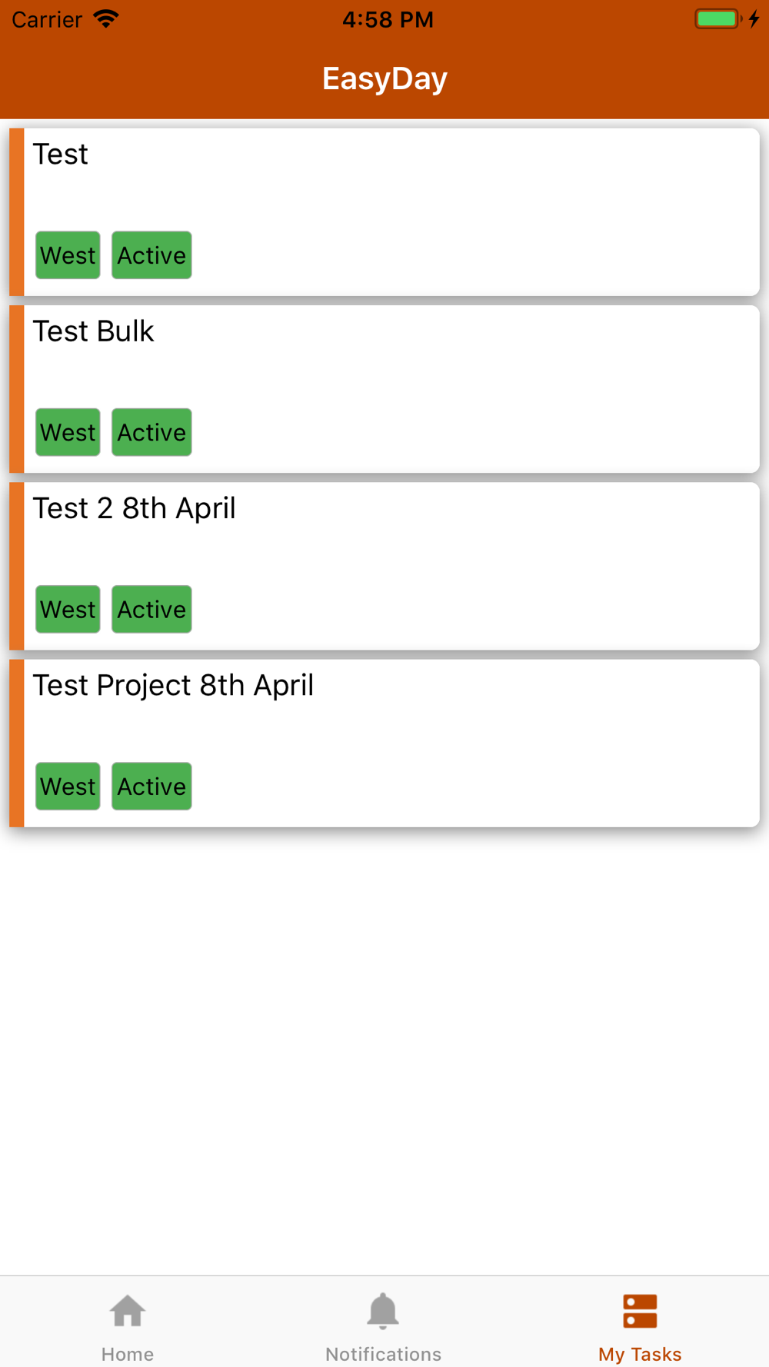Viewport: 769px width, 1367px height.
Task: Switch to the Notifications tab label
Action: click(x=383, y=1354)
